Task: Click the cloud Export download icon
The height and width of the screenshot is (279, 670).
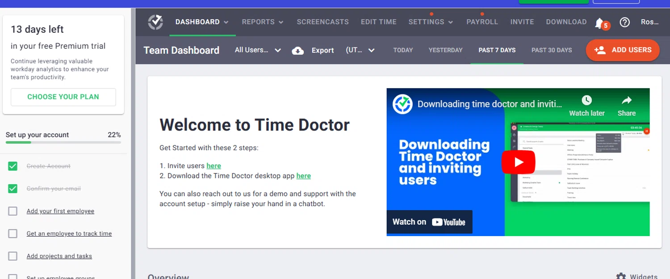Action: pyautogui.click(x=298, y=51)
